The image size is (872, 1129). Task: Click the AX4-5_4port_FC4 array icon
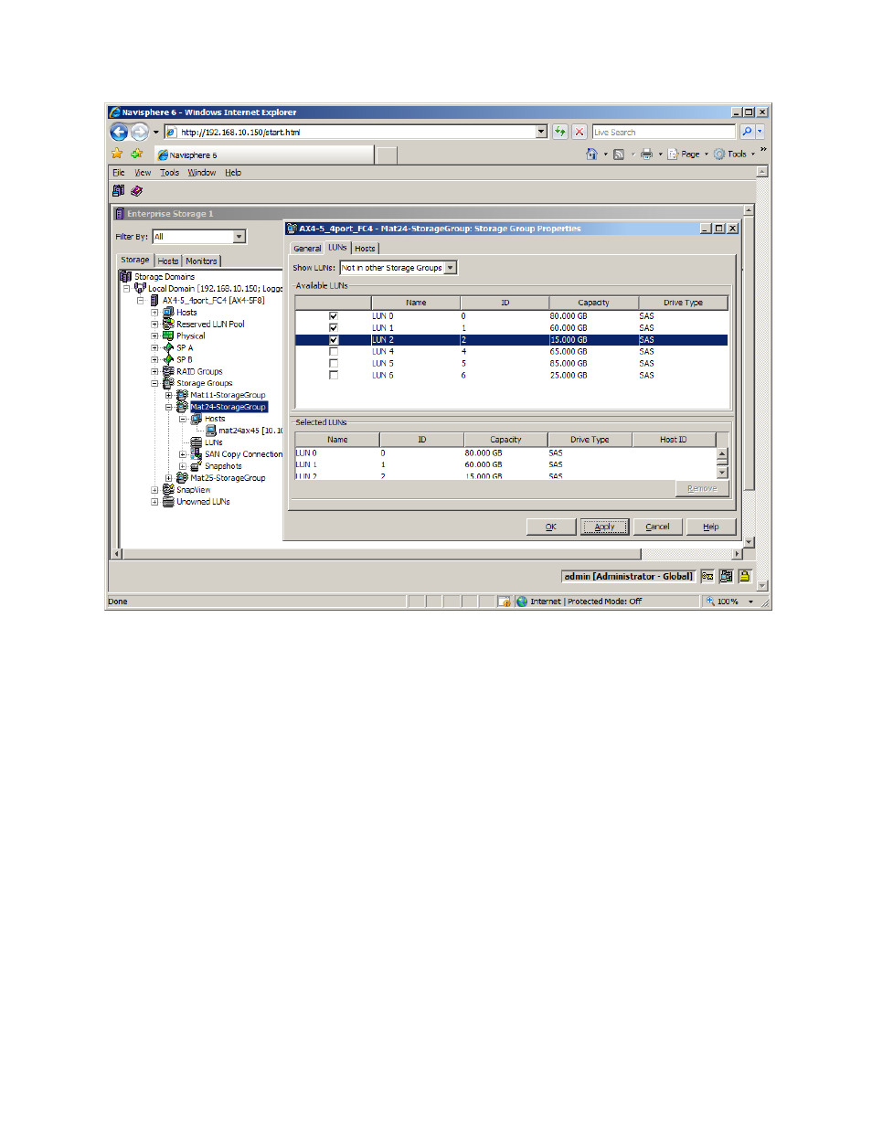pos(154,300)
